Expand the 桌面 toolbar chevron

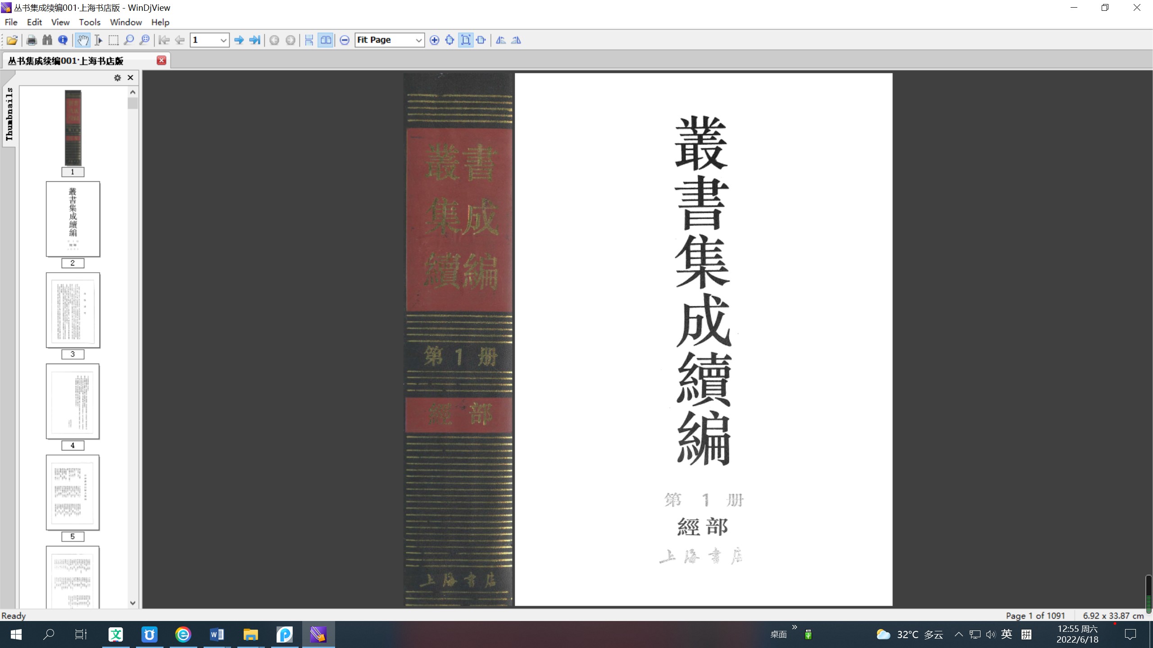pyautogui.click(x=794, y=627)
